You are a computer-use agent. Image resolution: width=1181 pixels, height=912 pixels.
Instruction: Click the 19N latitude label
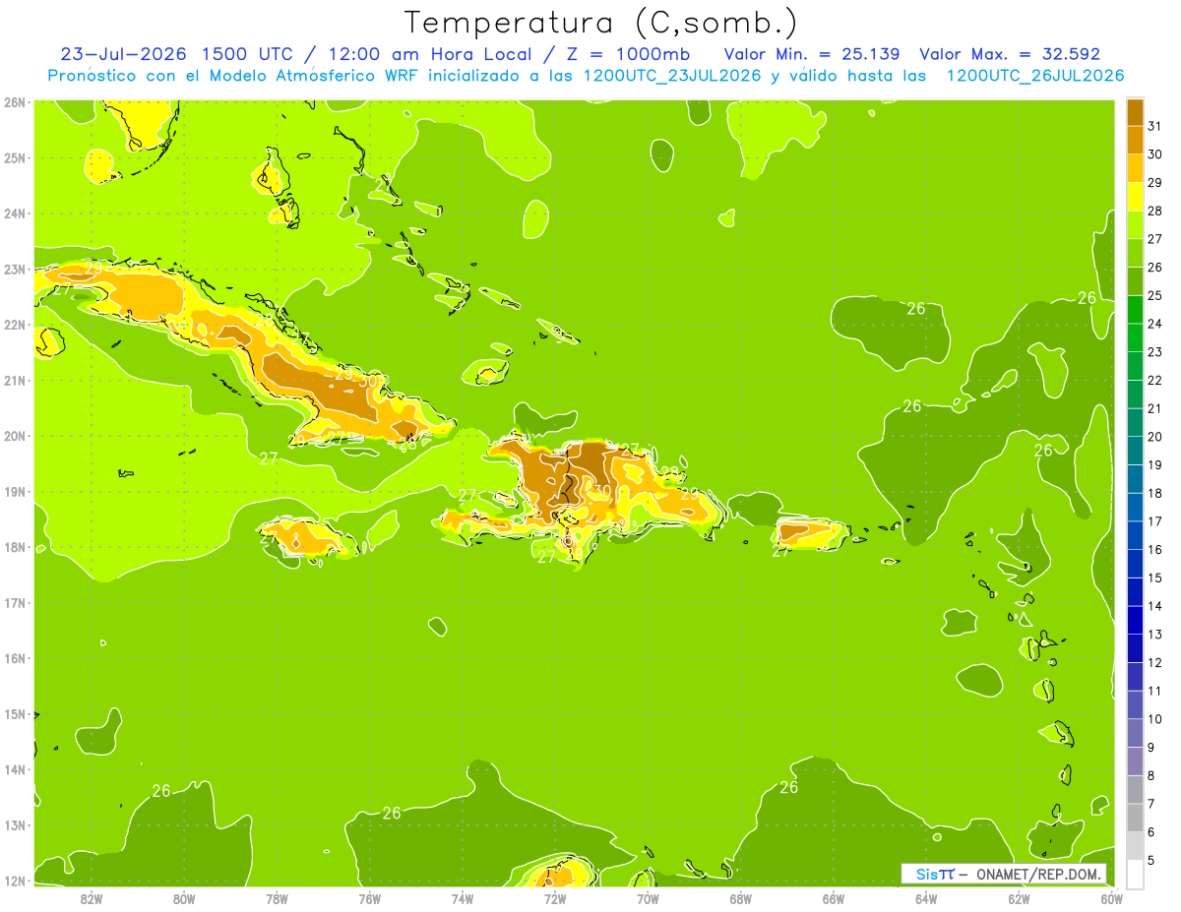tap(14, 491)
